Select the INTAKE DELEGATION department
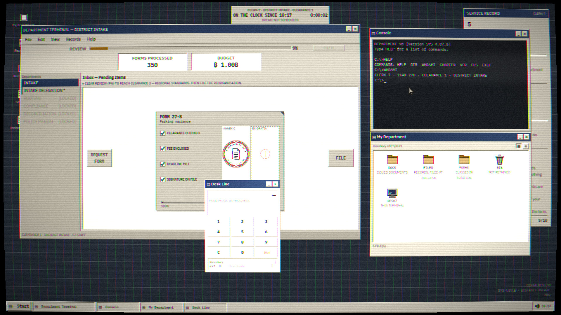Viewport: 561px width, 315px height. click(x=50, y=90)
